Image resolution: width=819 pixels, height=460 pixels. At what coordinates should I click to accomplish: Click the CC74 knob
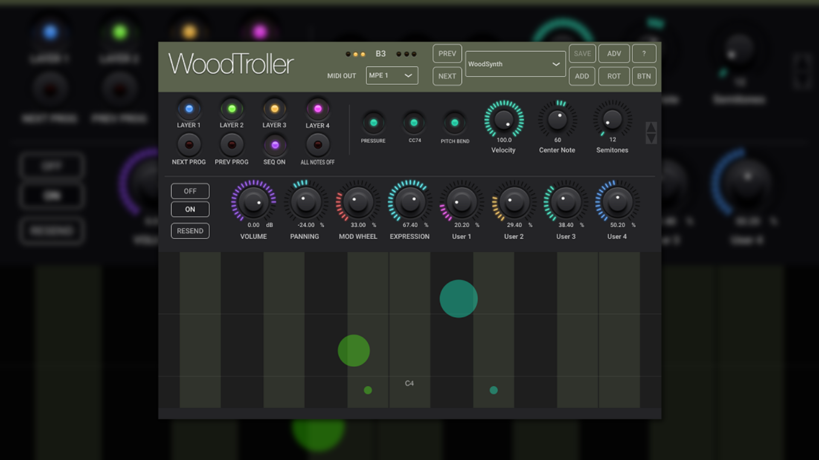click(414, 123)
